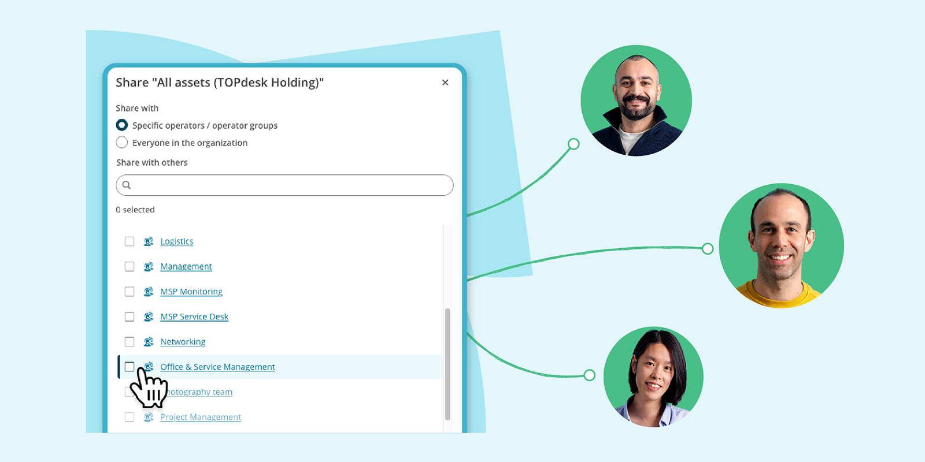Click the operator list vertical scrollbar
Screen dimensions: 925x462
[447, 364]
